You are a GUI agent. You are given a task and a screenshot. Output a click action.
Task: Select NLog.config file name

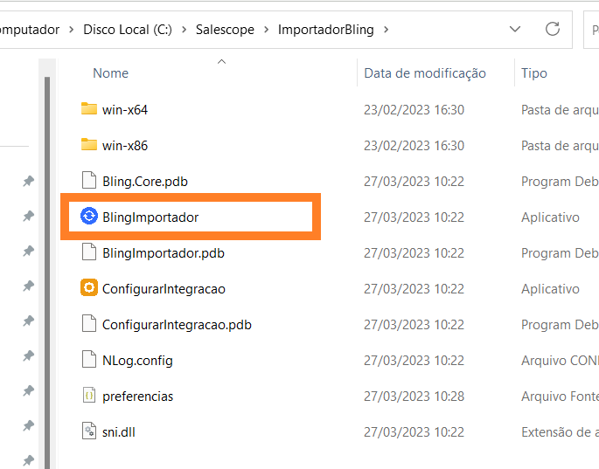[x=137, y=361]
